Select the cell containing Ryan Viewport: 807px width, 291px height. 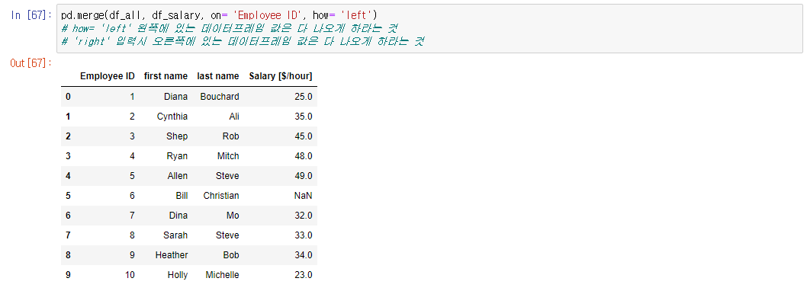coord(177,155)
